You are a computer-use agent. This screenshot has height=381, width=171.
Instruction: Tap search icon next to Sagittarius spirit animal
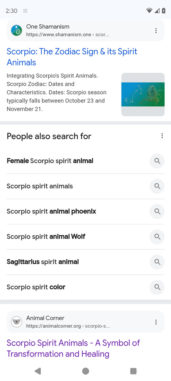tap(157, 262)
